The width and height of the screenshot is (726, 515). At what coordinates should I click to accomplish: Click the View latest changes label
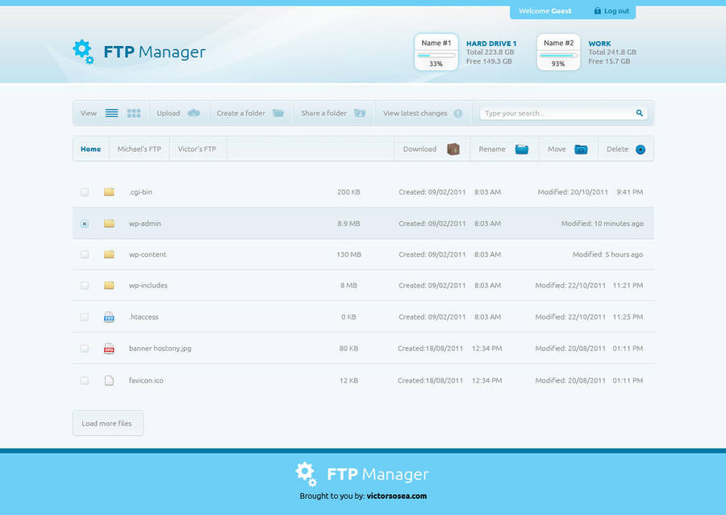[415, 113]
